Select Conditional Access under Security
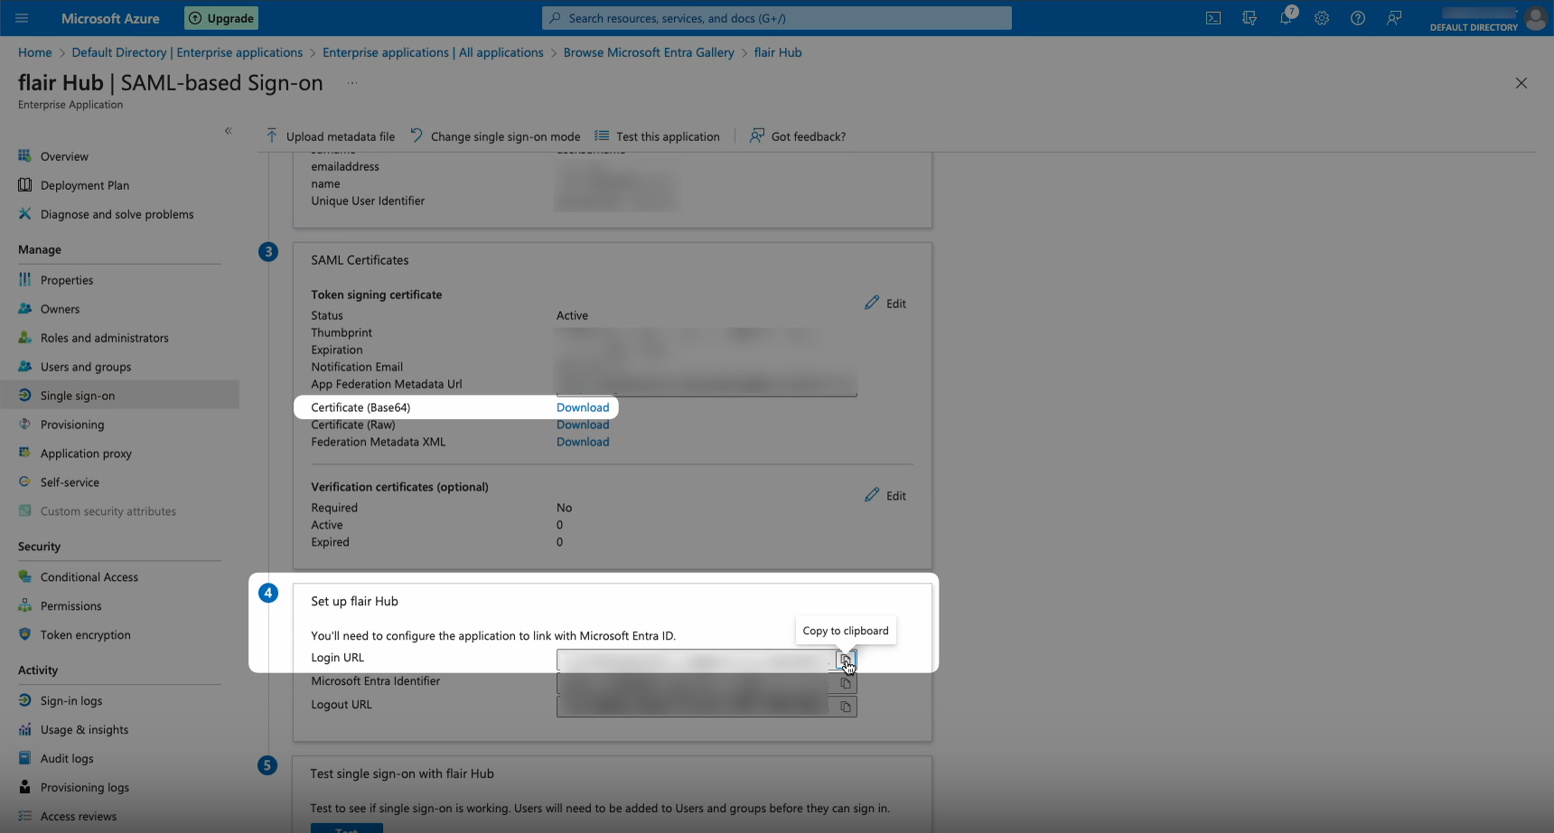1554x833 pixels. [89, 577]
